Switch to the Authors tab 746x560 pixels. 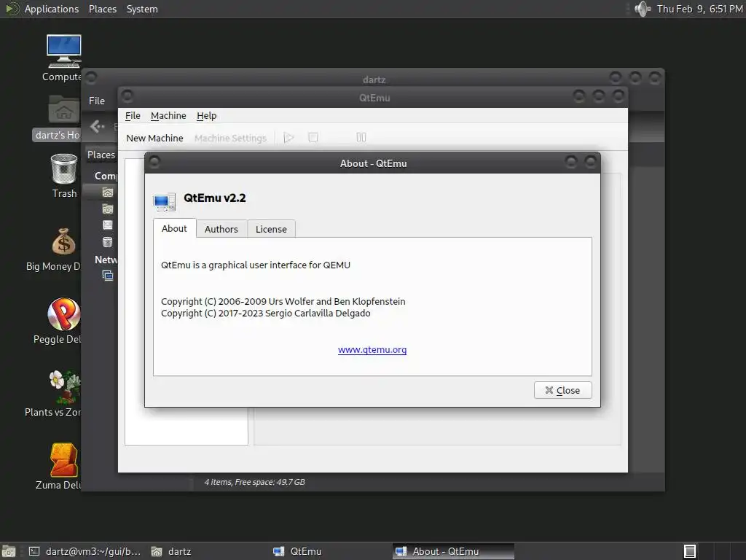pos(221,229)
